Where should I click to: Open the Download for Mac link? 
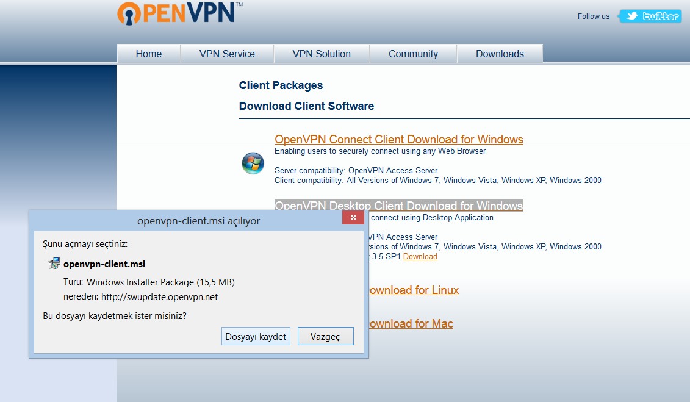tap(409, 324)
